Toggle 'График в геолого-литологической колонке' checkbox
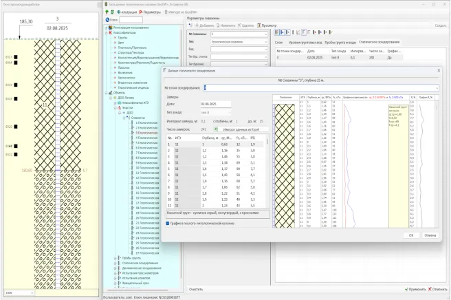This screenshot has width=451, height=300. coord(168,223)
